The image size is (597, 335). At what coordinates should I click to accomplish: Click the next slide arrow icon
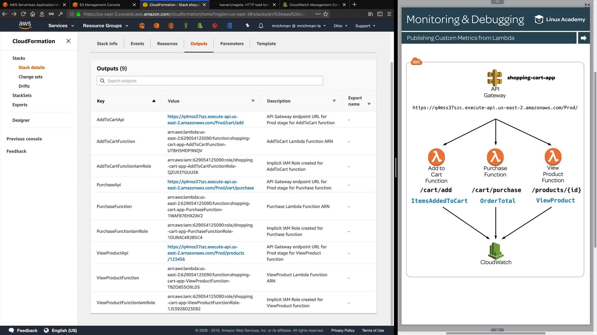[583, 38]
